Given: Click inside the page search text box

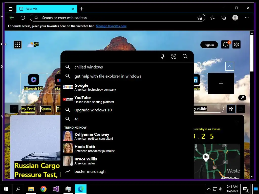Looking at the screenshot, I should tap(109, 56).
